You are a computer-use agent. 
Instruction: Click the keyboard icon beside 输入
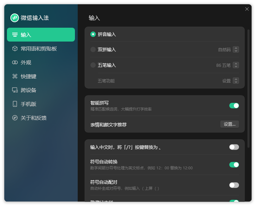pos(15,35)
